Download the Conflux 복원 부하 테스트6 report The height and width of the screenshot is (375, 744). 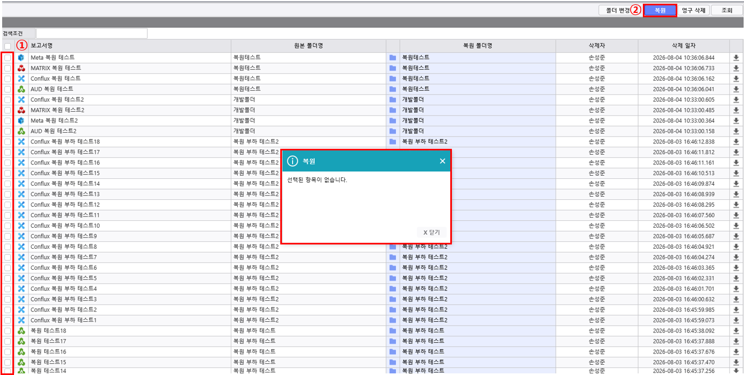[736, 268]
